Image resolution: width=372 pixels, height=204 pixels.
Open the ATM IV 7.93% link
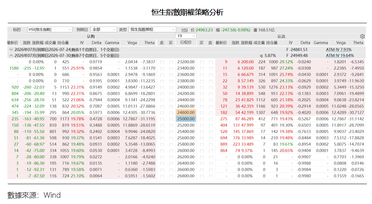point(339,50)
